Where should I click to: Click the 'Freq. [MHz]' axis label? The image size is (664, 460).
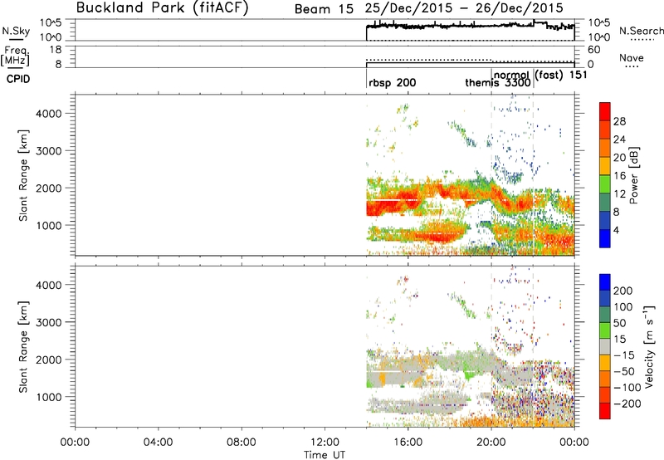(x=16, y=56)
